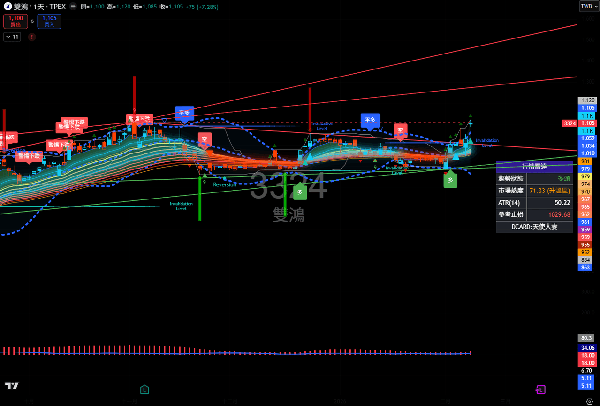Click the +75 (+7.28%) change text
This screenshot has height=406, width=600.
coord(202,7)
